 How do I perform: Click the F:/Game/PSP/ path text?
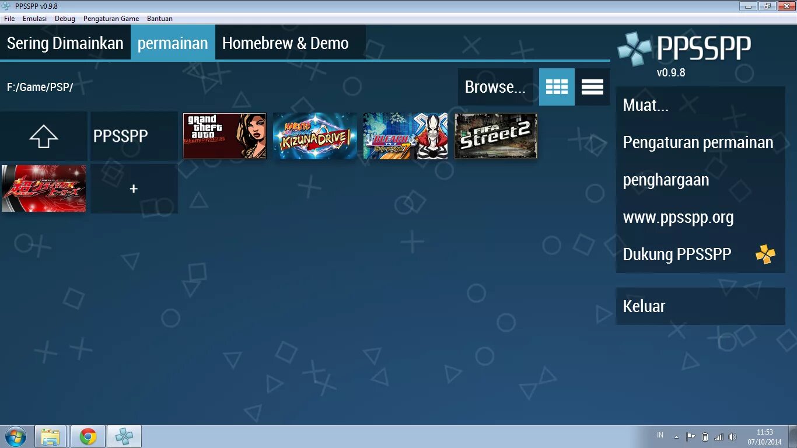pyautogui.click(x=40, y=87)
